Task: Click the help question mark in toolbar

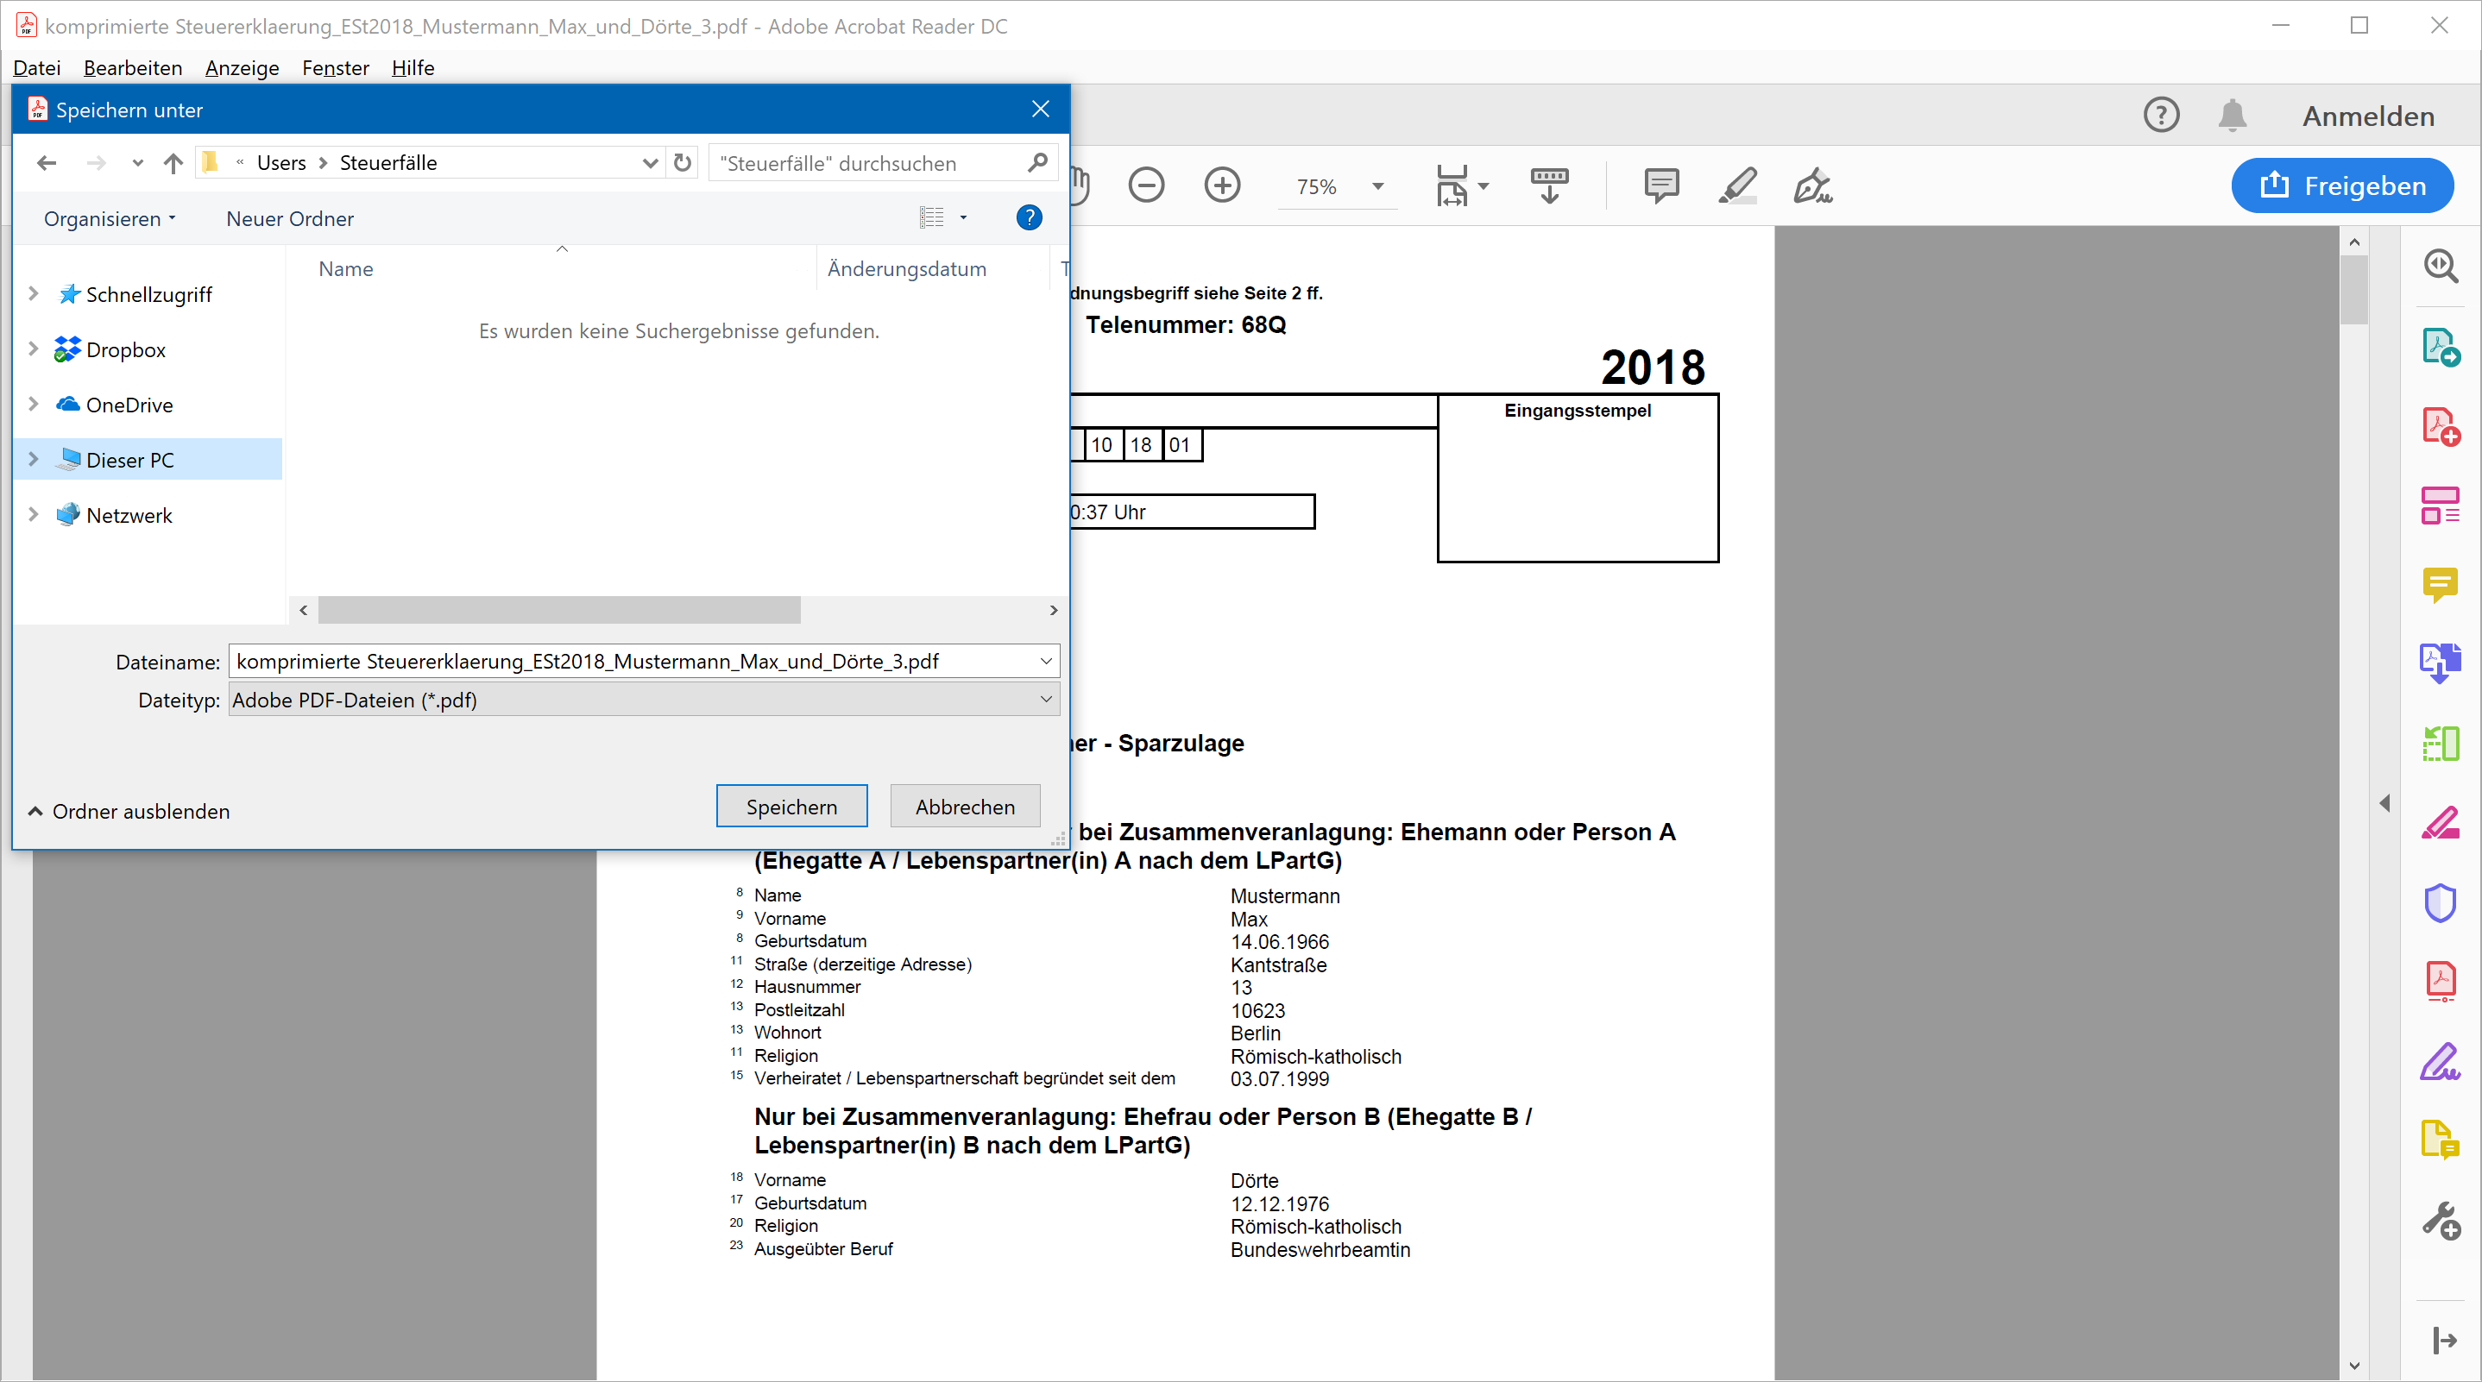Action: 2161,116
